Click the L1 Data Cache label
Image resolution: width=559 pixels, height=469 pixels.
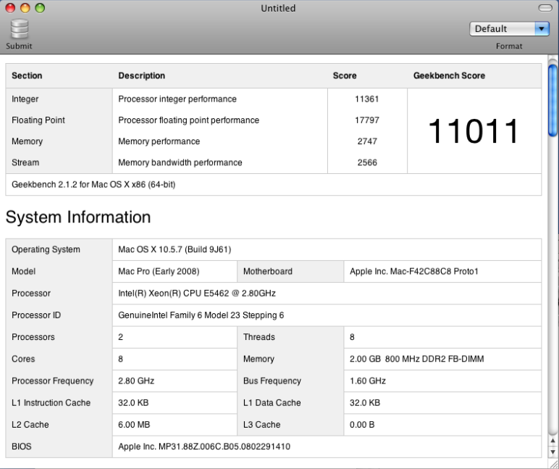[x=272, y=402]
